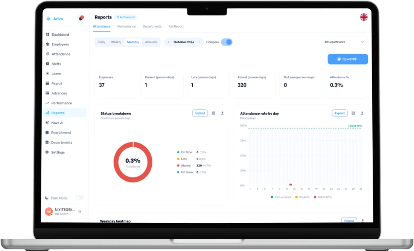Click the Absent (person-days) 320 card
The image size is (414, 251).
[x=254, y=85]
